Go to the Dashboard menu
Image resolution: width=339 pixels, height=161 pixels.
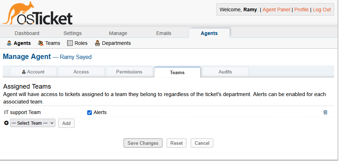pos(27,33)
